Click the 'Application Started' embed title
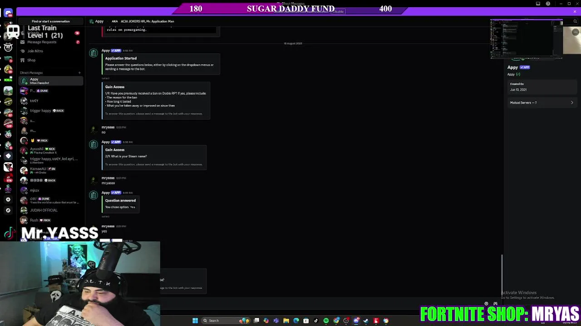 pyautogui.click(x=121, y=58)
